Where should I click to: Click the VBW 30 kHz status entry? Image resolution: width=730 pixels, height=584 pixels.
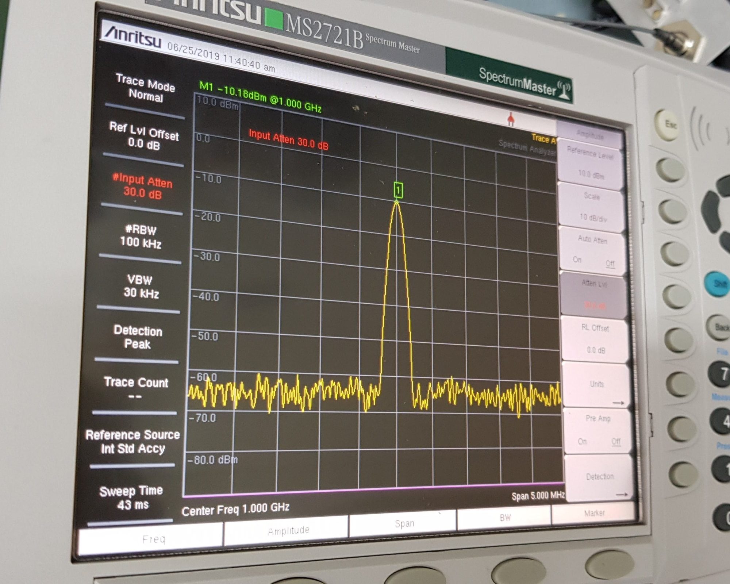(x=141, y=287)
